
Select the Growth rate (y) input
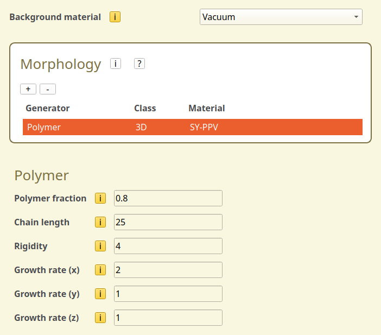[x=168, y=294]
